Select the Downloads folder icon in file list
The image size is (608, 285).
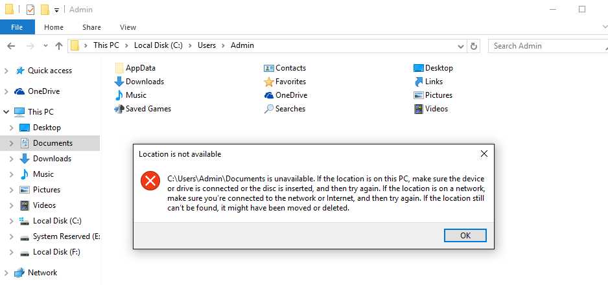click(119, 82)
